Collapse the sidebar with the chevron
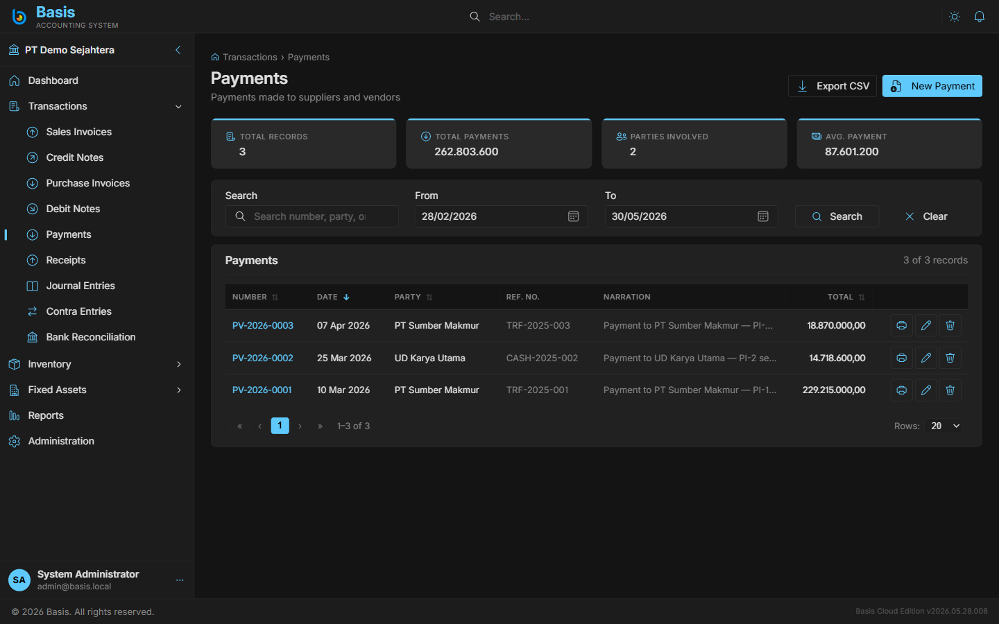Screen dimensions: 999x624 pyautogui.click(x=178, y=50)
